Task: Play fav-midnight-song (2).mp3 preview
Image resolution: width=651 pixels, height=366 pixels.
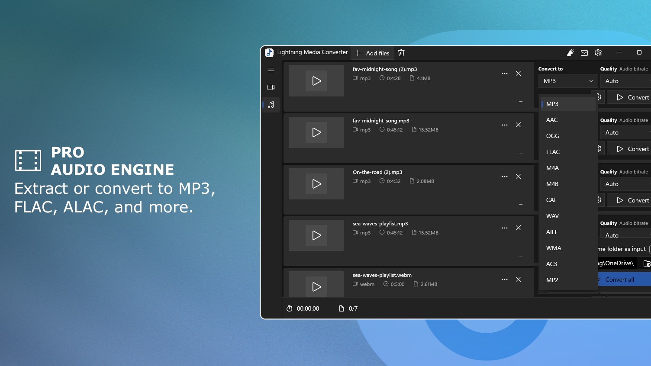Action: [316, 81]
